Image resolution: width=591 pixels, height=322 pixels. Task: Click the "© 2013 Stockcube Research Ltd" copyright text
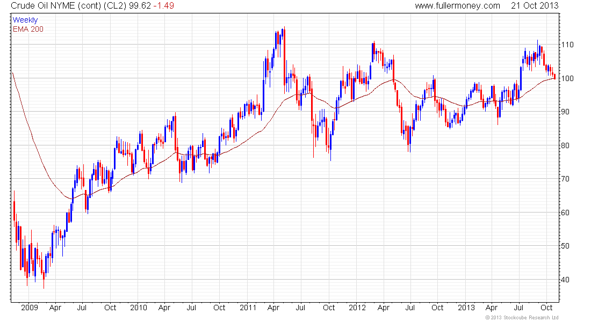pyautogui.click(x=522, y=318)
